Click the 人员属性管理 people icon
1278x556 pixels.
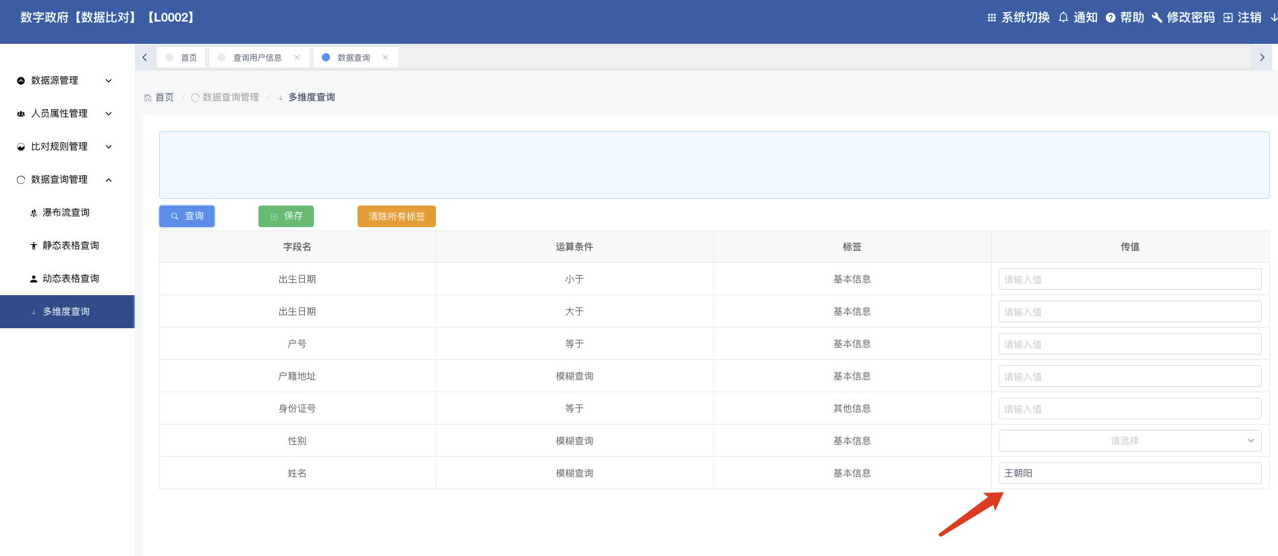tap(21, 114)
